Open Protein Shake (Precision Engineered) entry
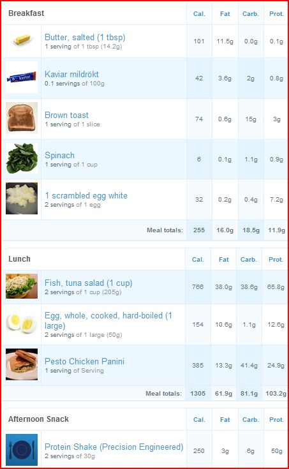Image resolution: width=289 pixels, height=469 pixels. tap(114, 447)
